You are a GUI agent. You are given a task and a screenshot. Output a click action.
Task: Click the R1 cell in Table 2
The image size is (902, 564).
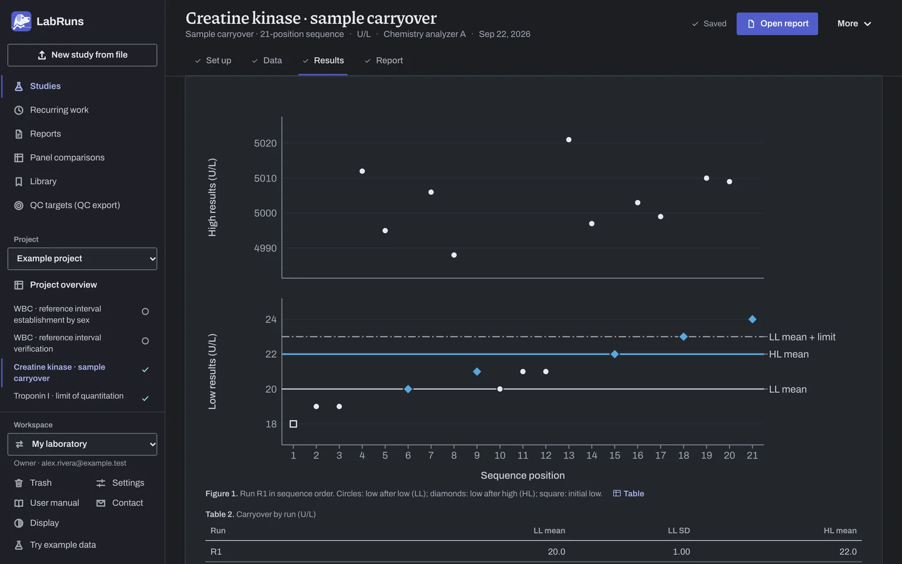[216, 552]
